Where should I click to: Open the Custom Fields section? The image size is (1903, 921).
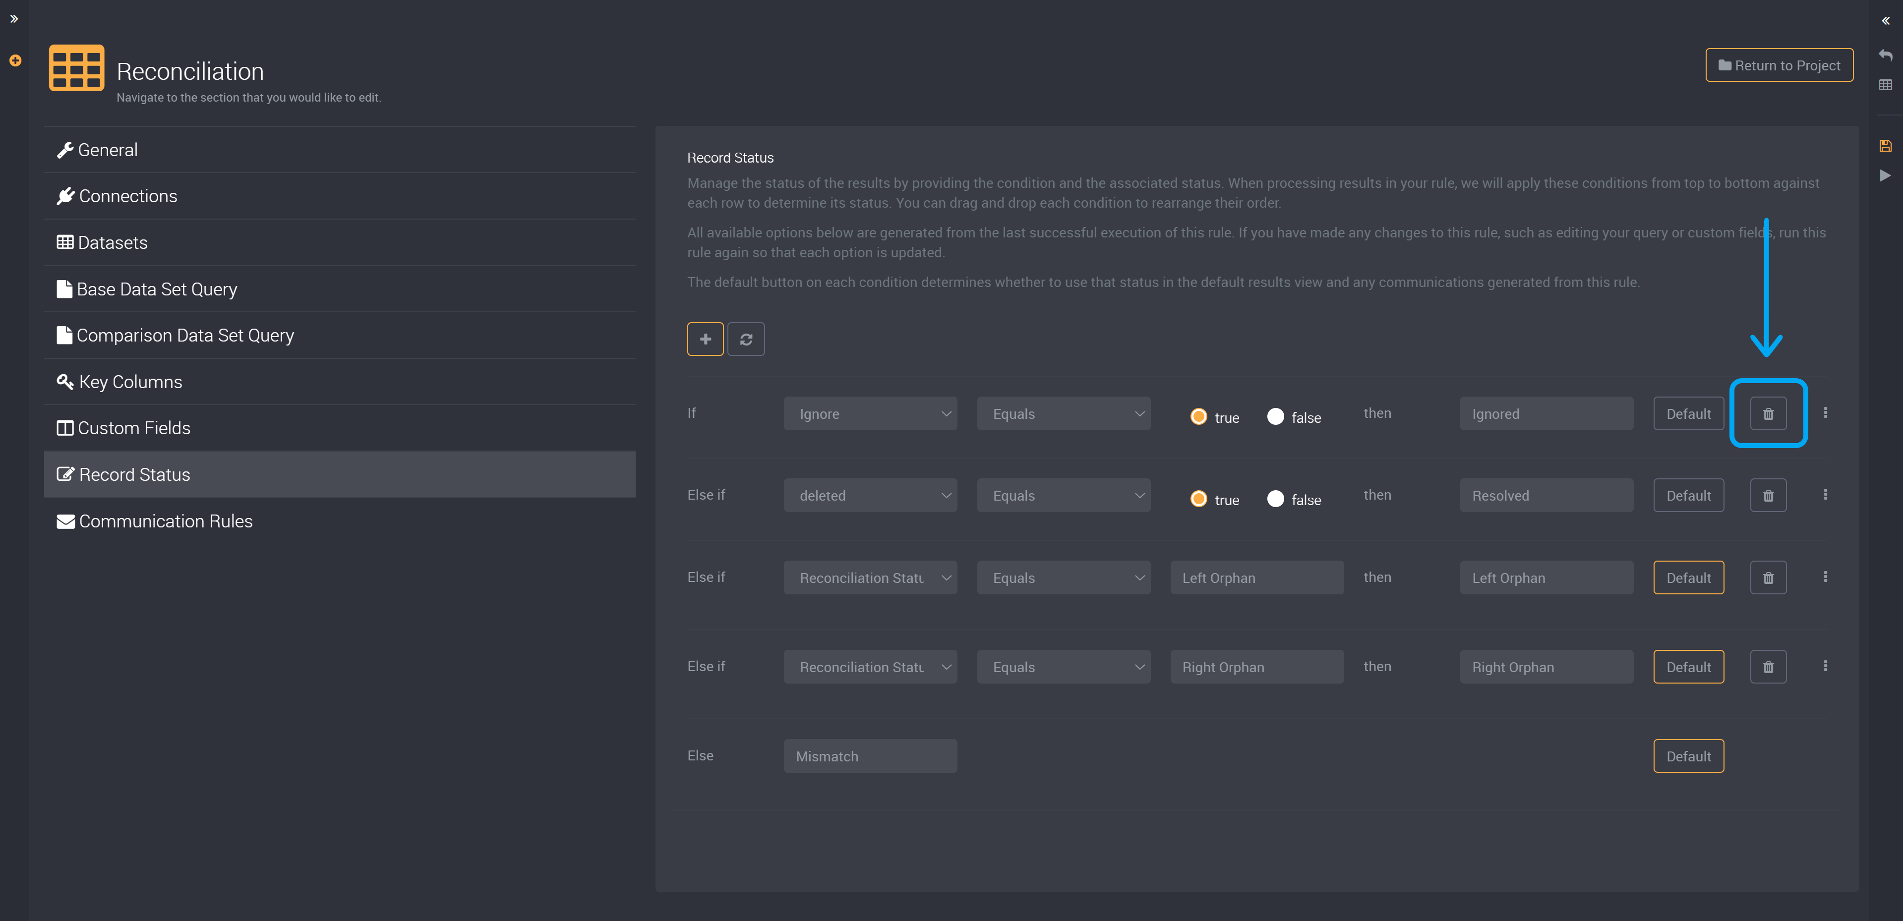point(340,428)
